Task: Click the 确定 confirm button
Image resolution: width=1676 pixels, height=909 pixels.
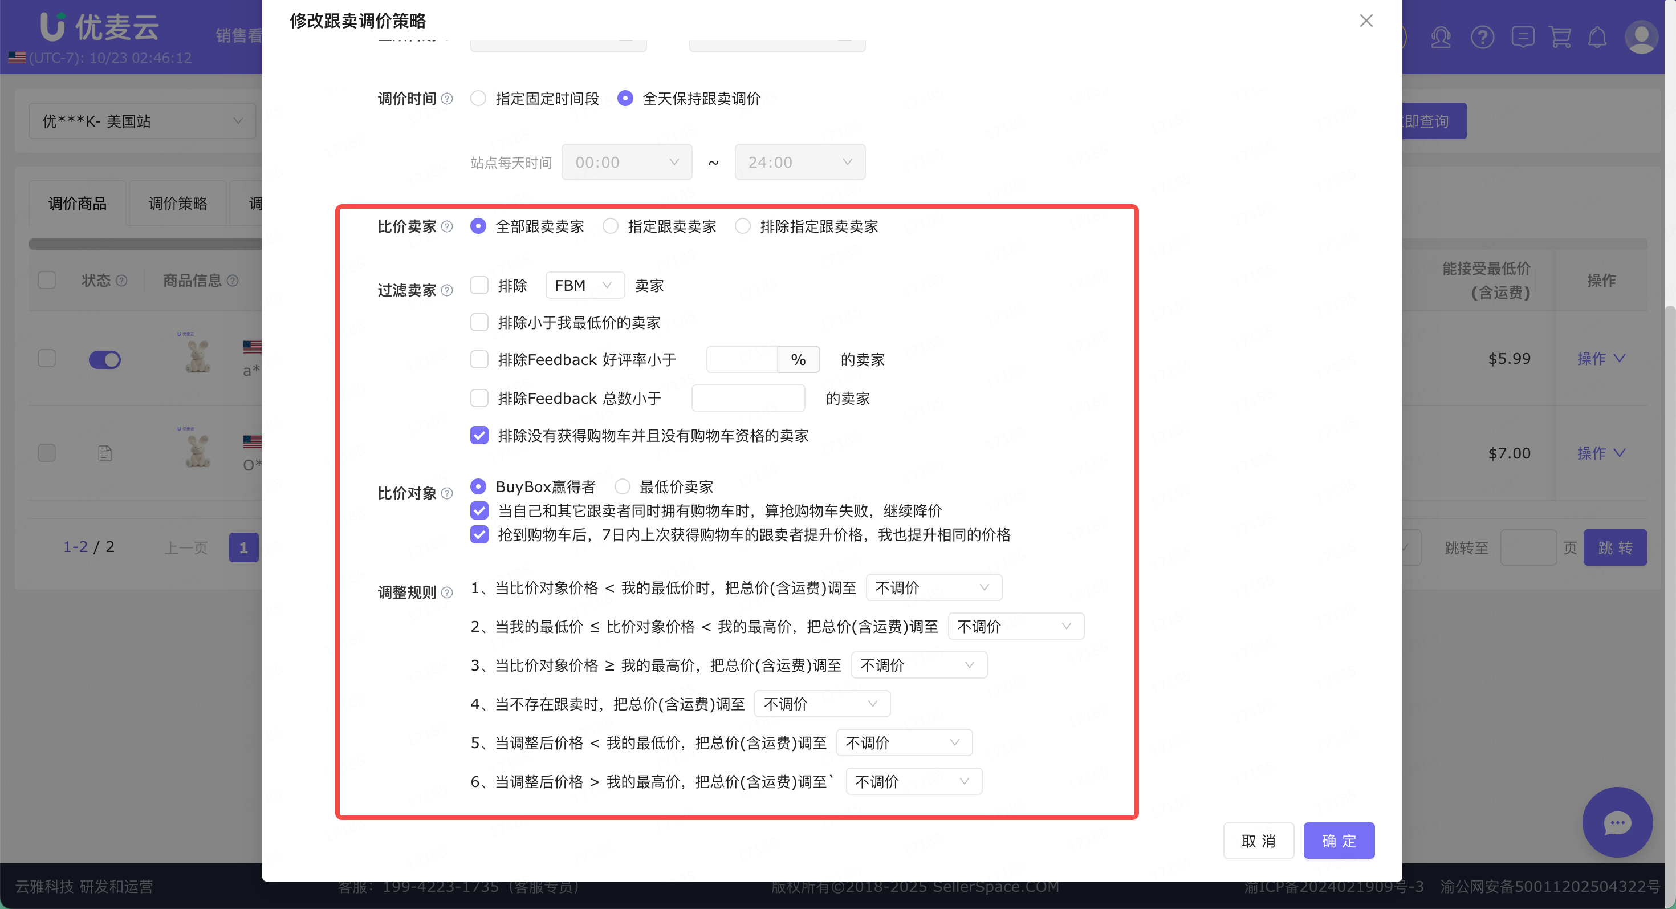Action: 1339,841
